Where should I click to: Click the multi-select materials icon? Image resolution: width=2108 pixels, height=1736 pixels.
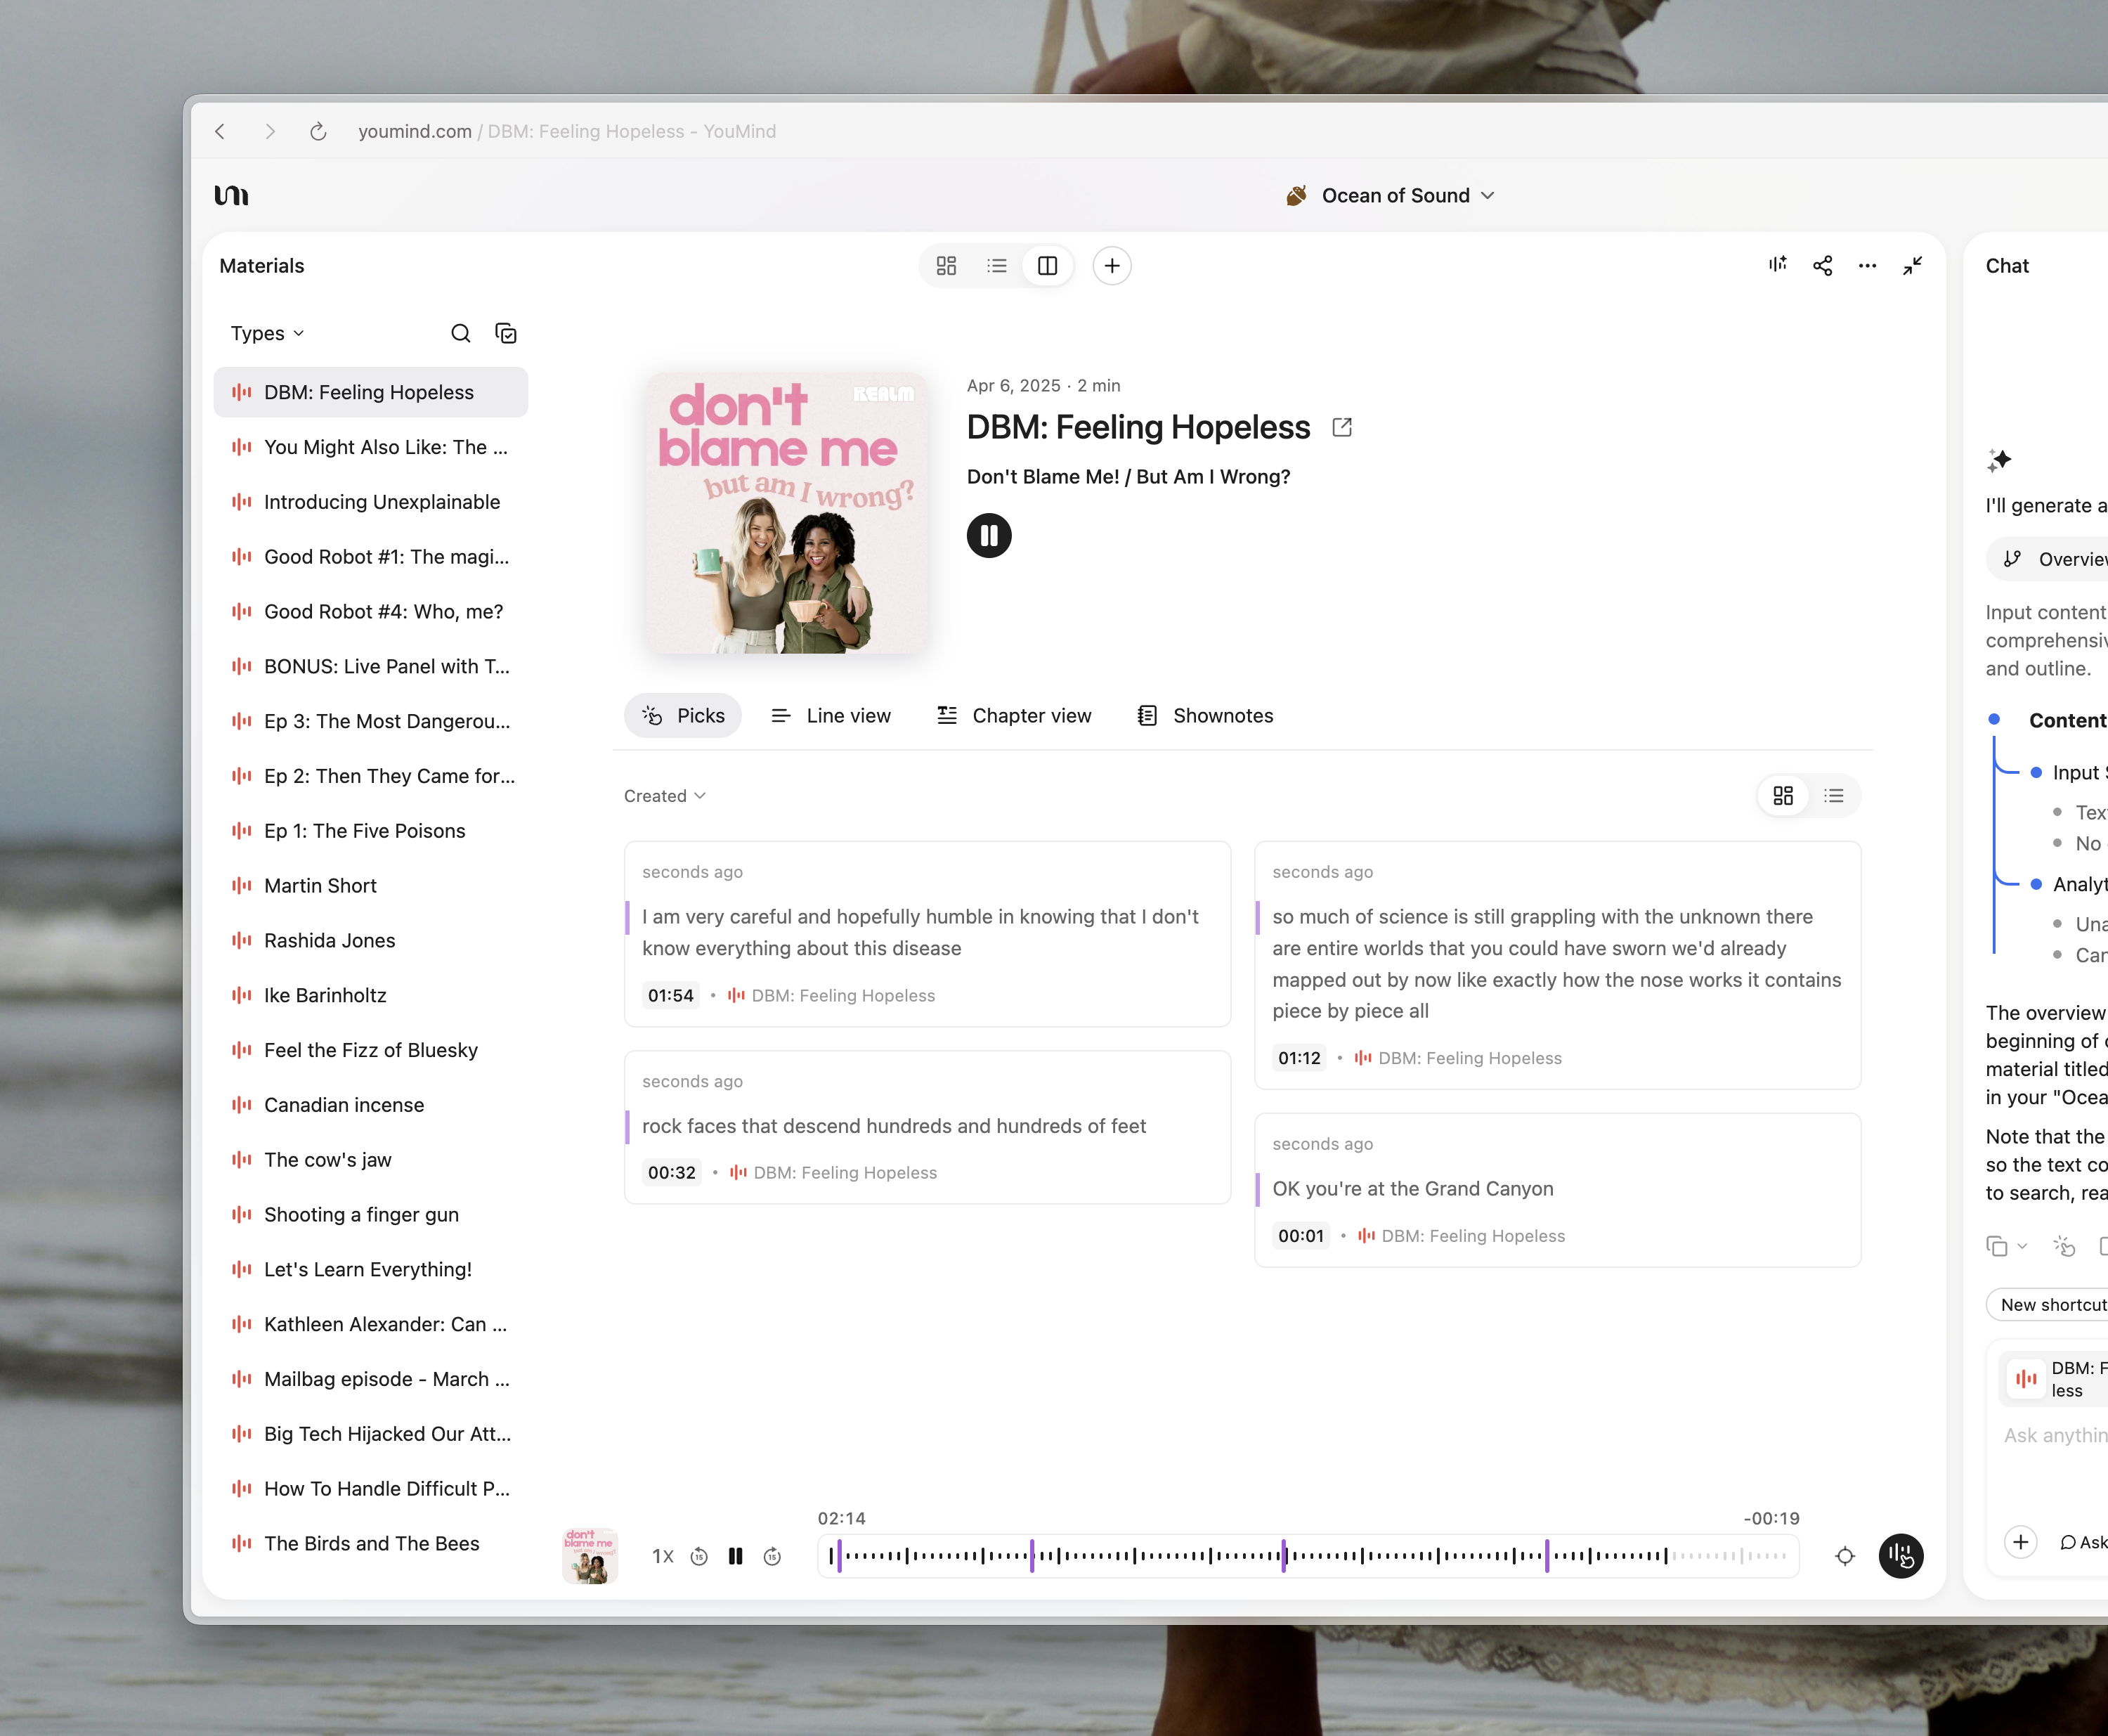pyautogui.click(x=506, y=333)
